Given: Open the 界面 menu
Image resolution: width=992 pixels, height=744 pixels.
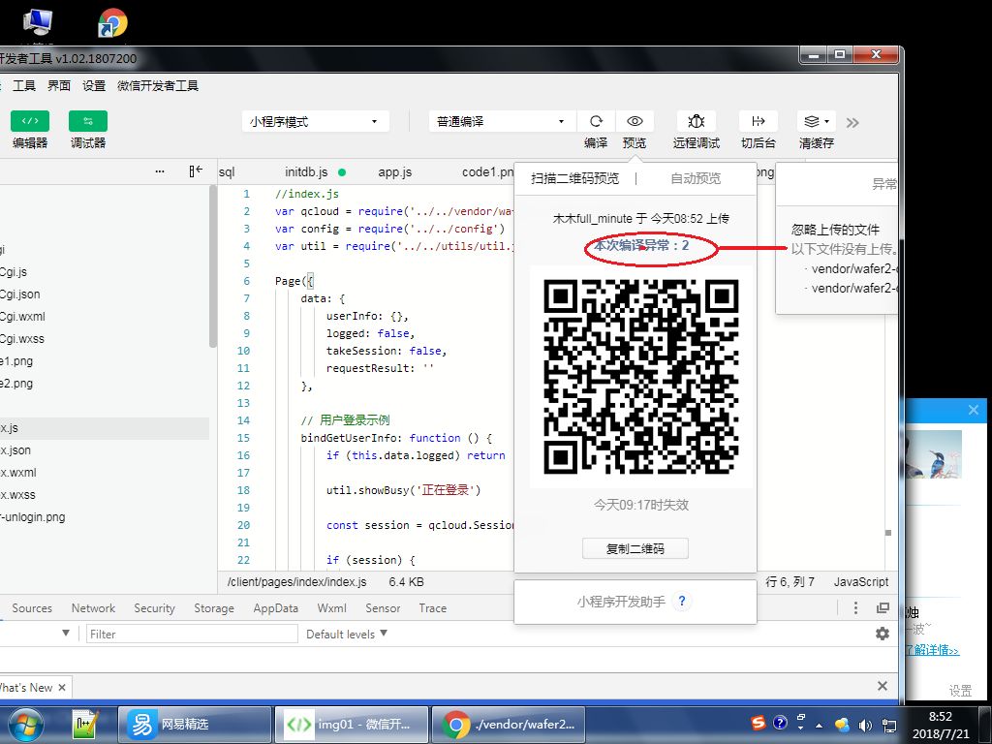Looking at the screenshot, I should 59,85.
